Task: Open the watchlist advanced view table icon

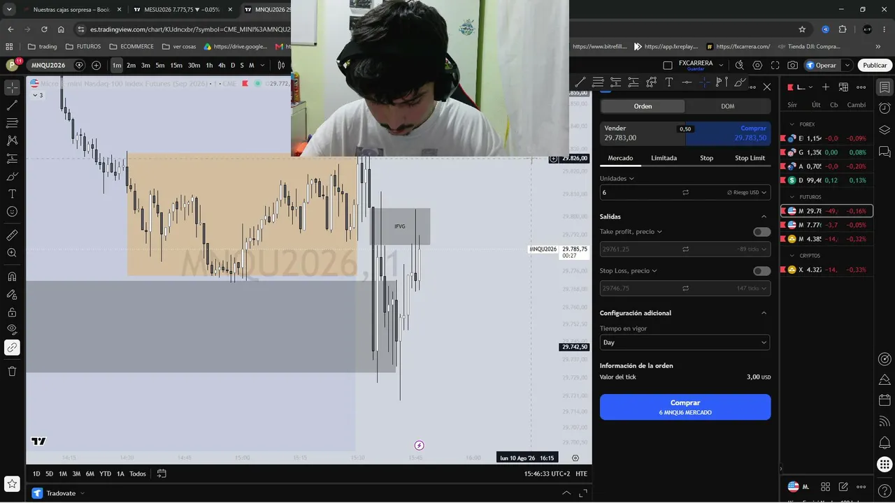Action: pos(843,87)
